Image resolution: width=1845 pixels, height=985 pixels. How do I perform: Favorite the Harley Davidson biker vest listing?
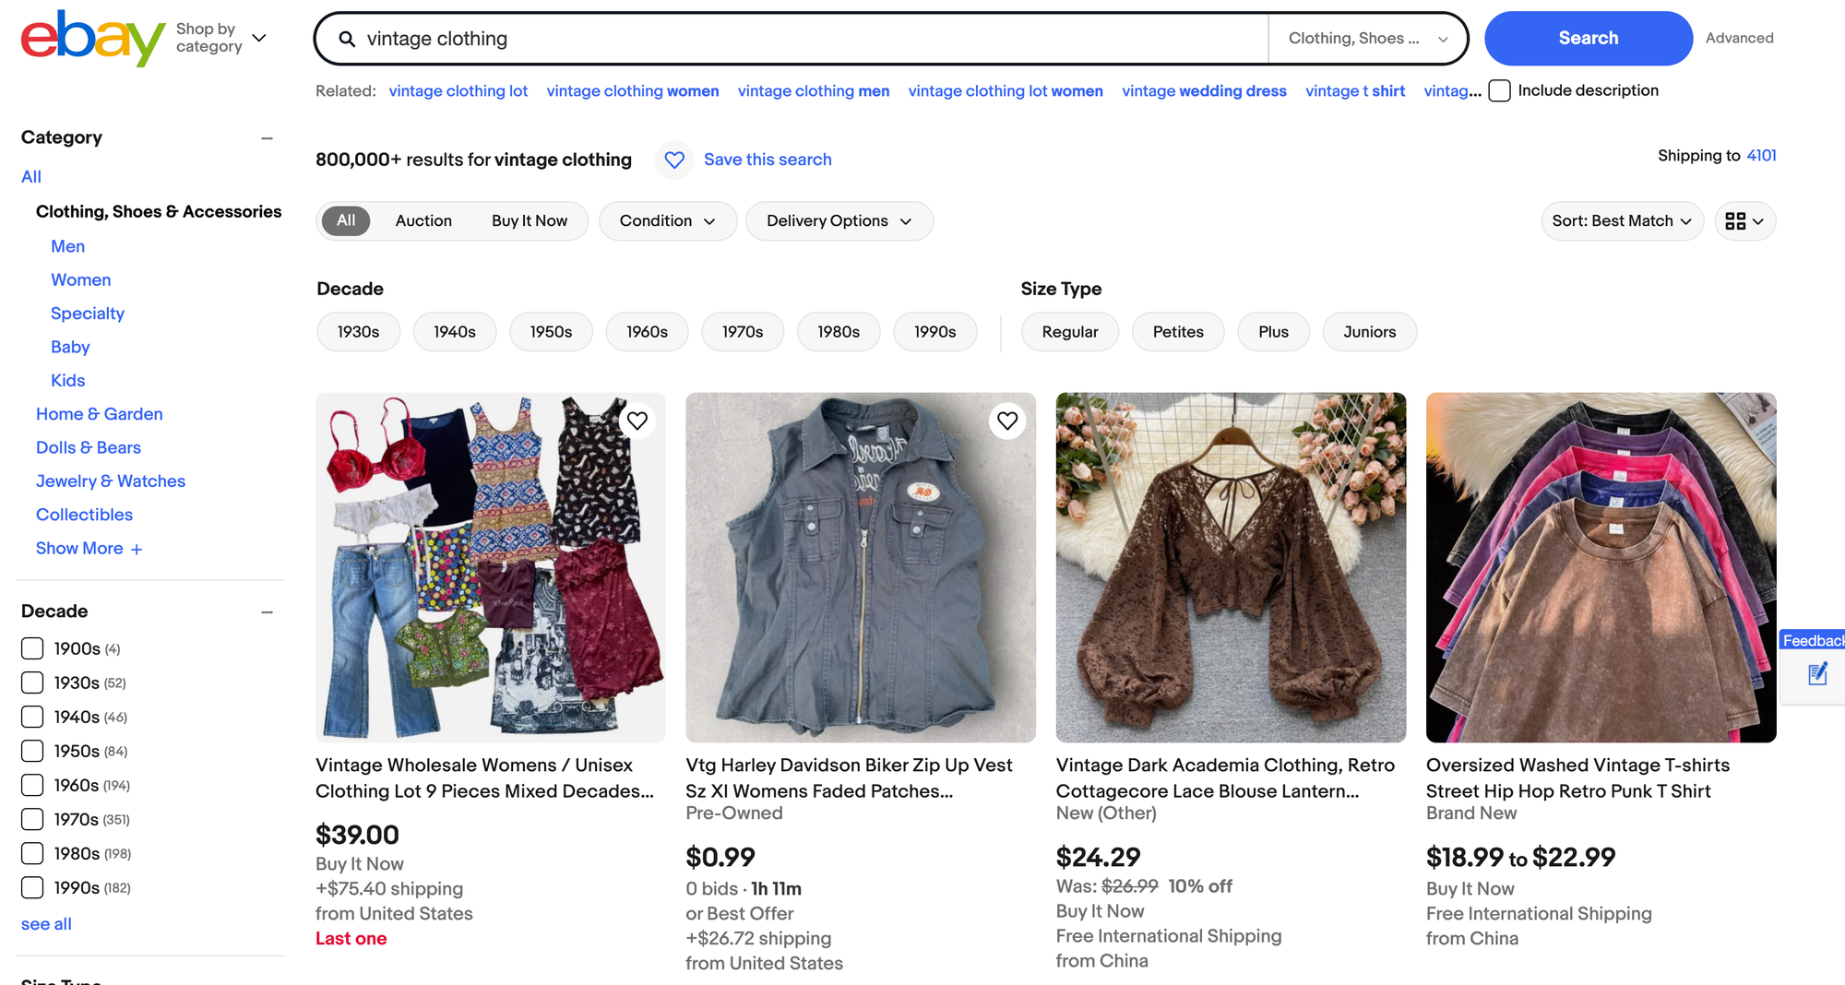pyautogui.click(x=1007, y=421)
